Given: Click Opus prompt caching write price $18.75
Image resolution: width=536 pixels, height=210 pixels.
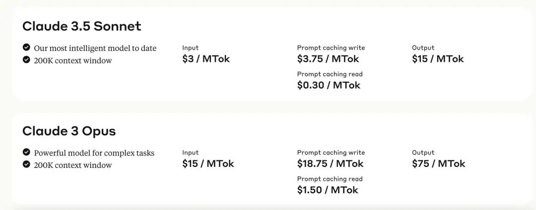Looking at the screenshot, I should [x=330, y=163].
